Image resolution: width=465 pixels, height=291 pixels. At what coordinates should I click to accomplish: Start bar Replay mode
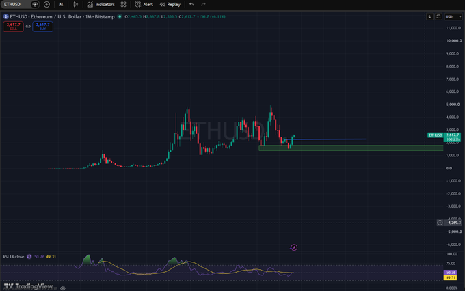[x=170, y=5]
